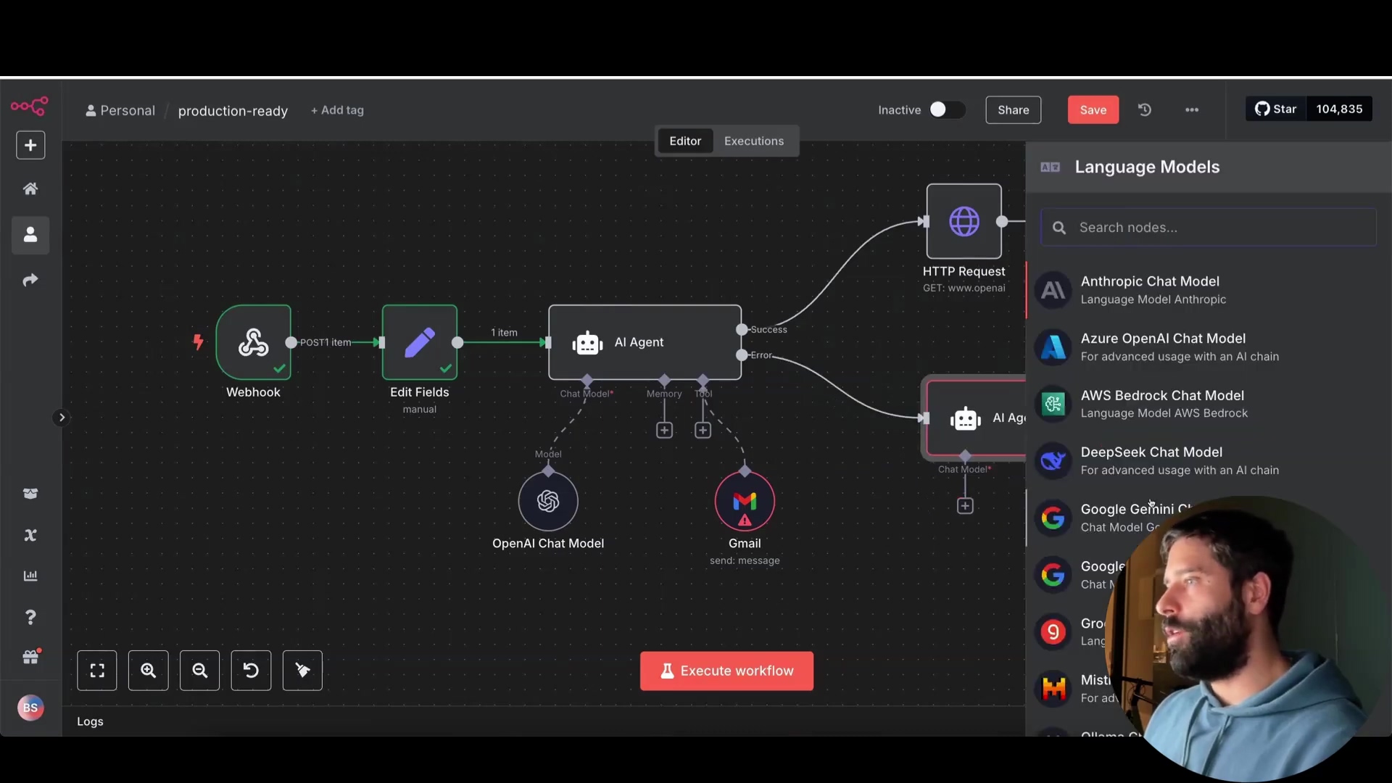Image resolution: width=1392 pixels, height=783 pixels.
Task: Open the Variables icon in sidebar
Action: 30,535
